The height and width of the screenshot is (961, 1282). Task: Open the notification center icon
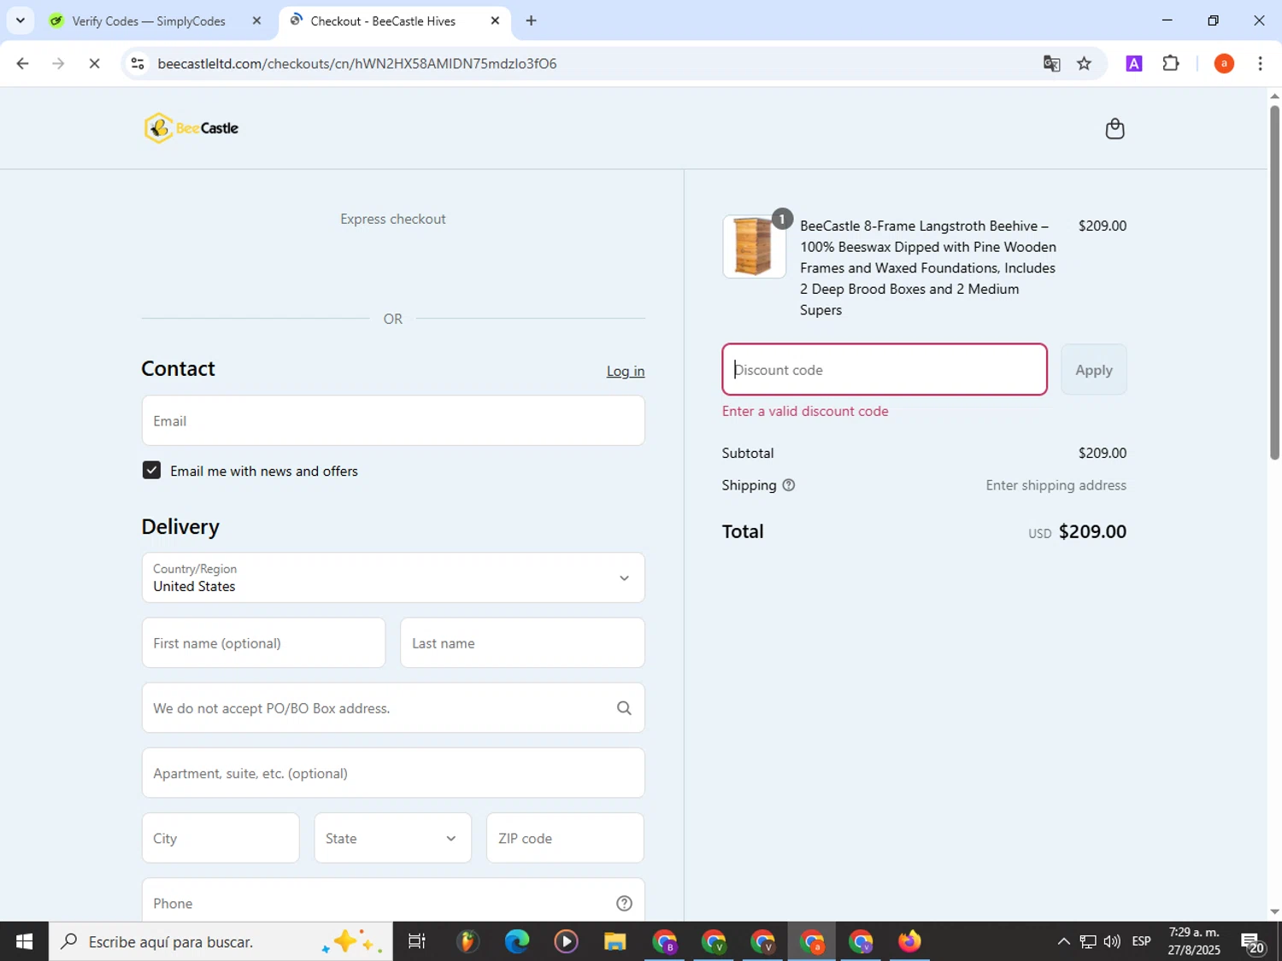1254,942
